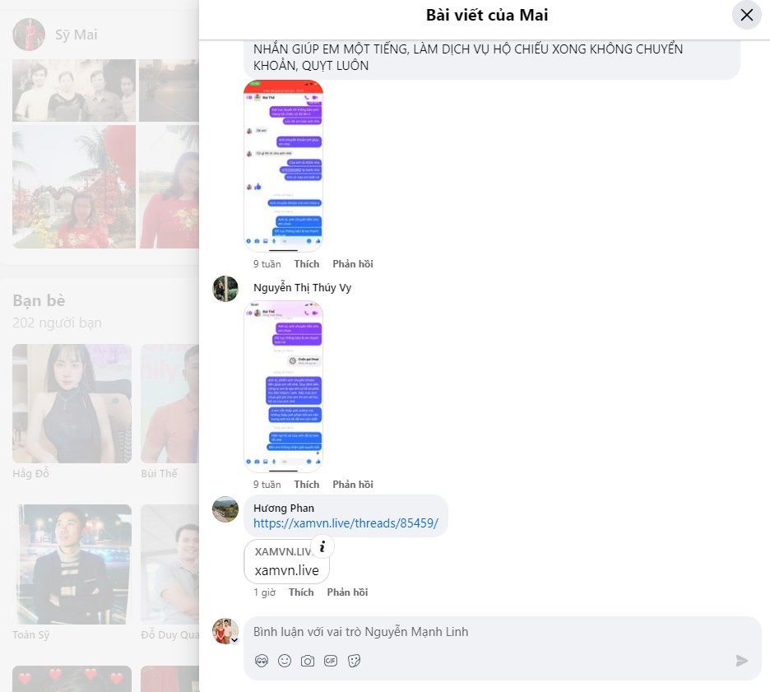Open the xamvn.live/threads/85459 link
The width and height of the screenshot is (770, 692).
346,523
